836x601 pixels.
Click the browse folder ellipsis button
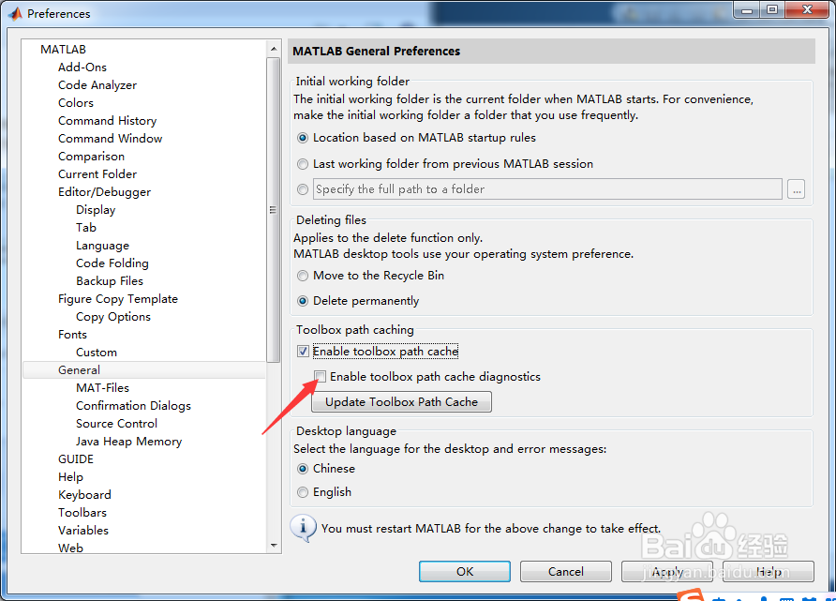tap(796, 189)
